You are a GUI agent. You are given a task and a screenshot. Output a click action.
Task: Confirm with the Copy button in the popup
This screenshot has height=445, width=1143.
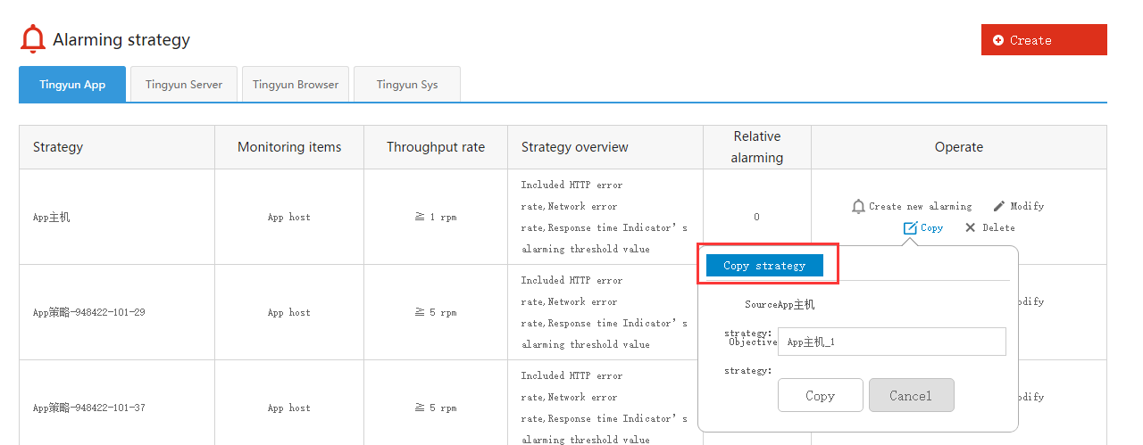(820, 395)
